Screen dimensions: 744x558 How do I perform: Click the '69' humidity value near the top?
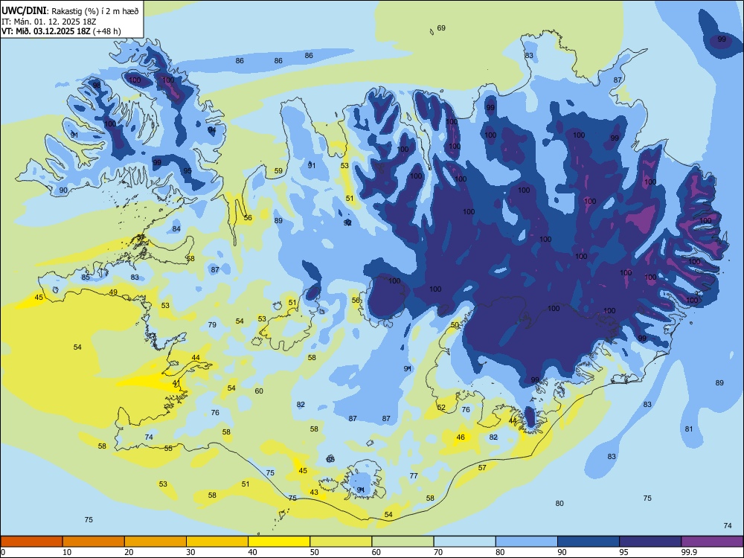click(441, 28)
